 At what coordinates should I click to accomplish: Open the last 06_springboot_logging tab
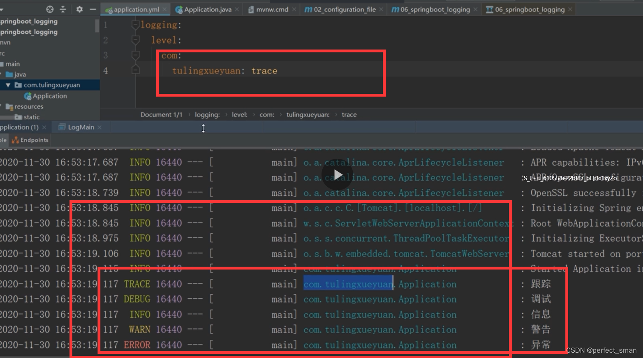tap(530, 9)
